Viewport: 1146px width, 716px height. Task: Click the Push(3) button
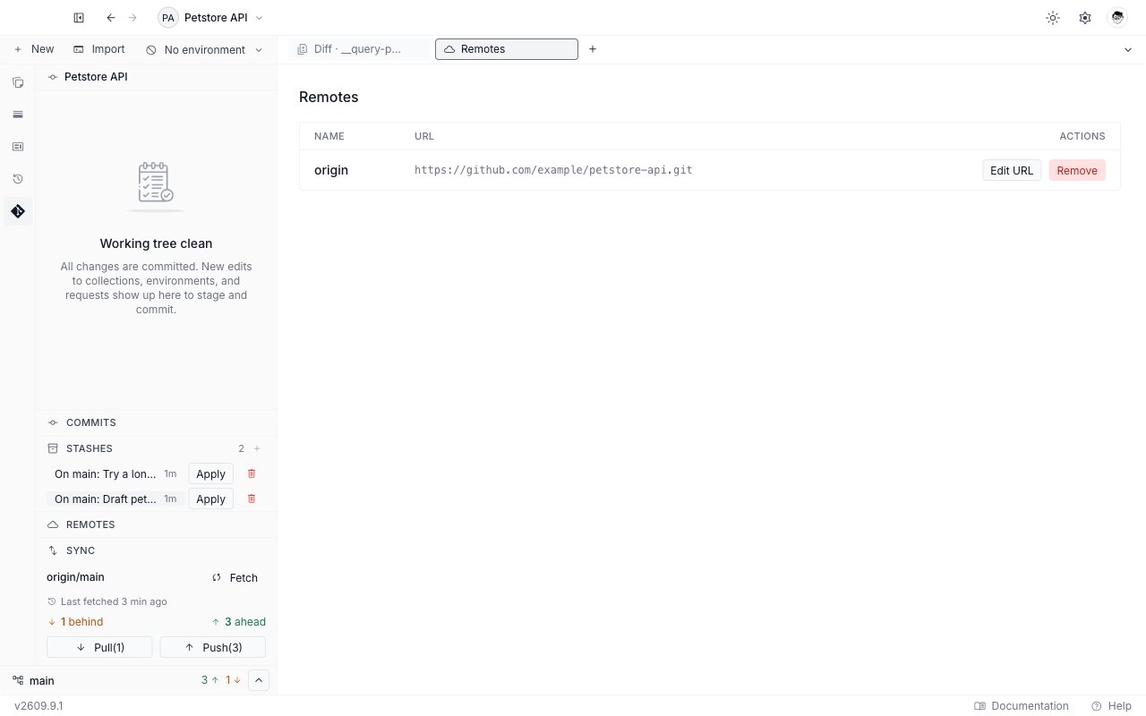[x=213, y=647]
